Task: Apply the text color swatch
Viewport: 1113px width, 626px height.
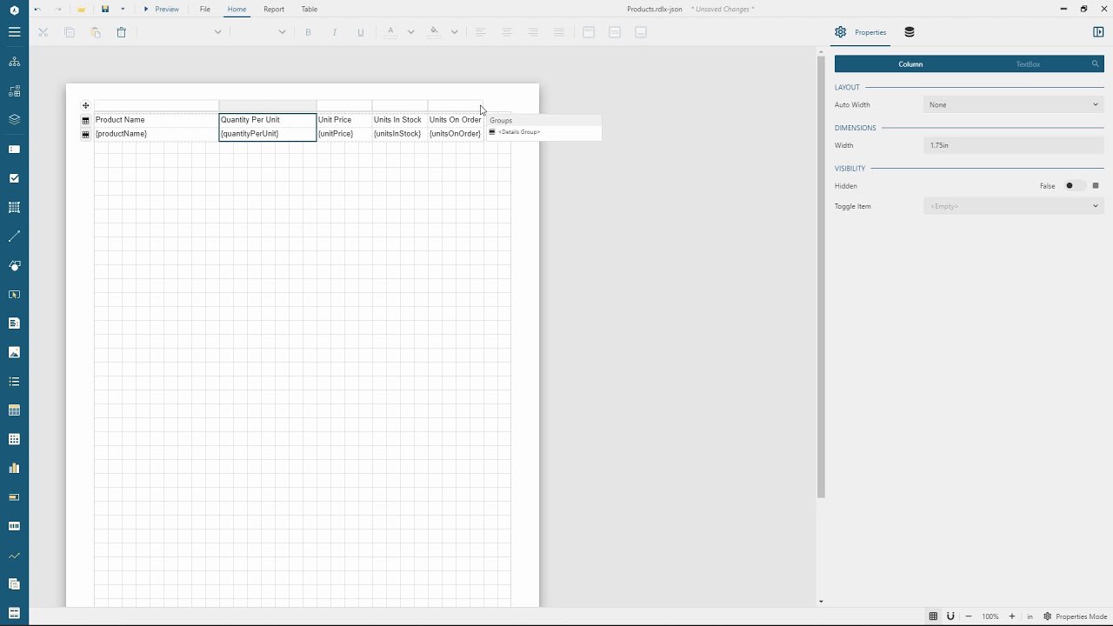Action: (x=390, y=32)
